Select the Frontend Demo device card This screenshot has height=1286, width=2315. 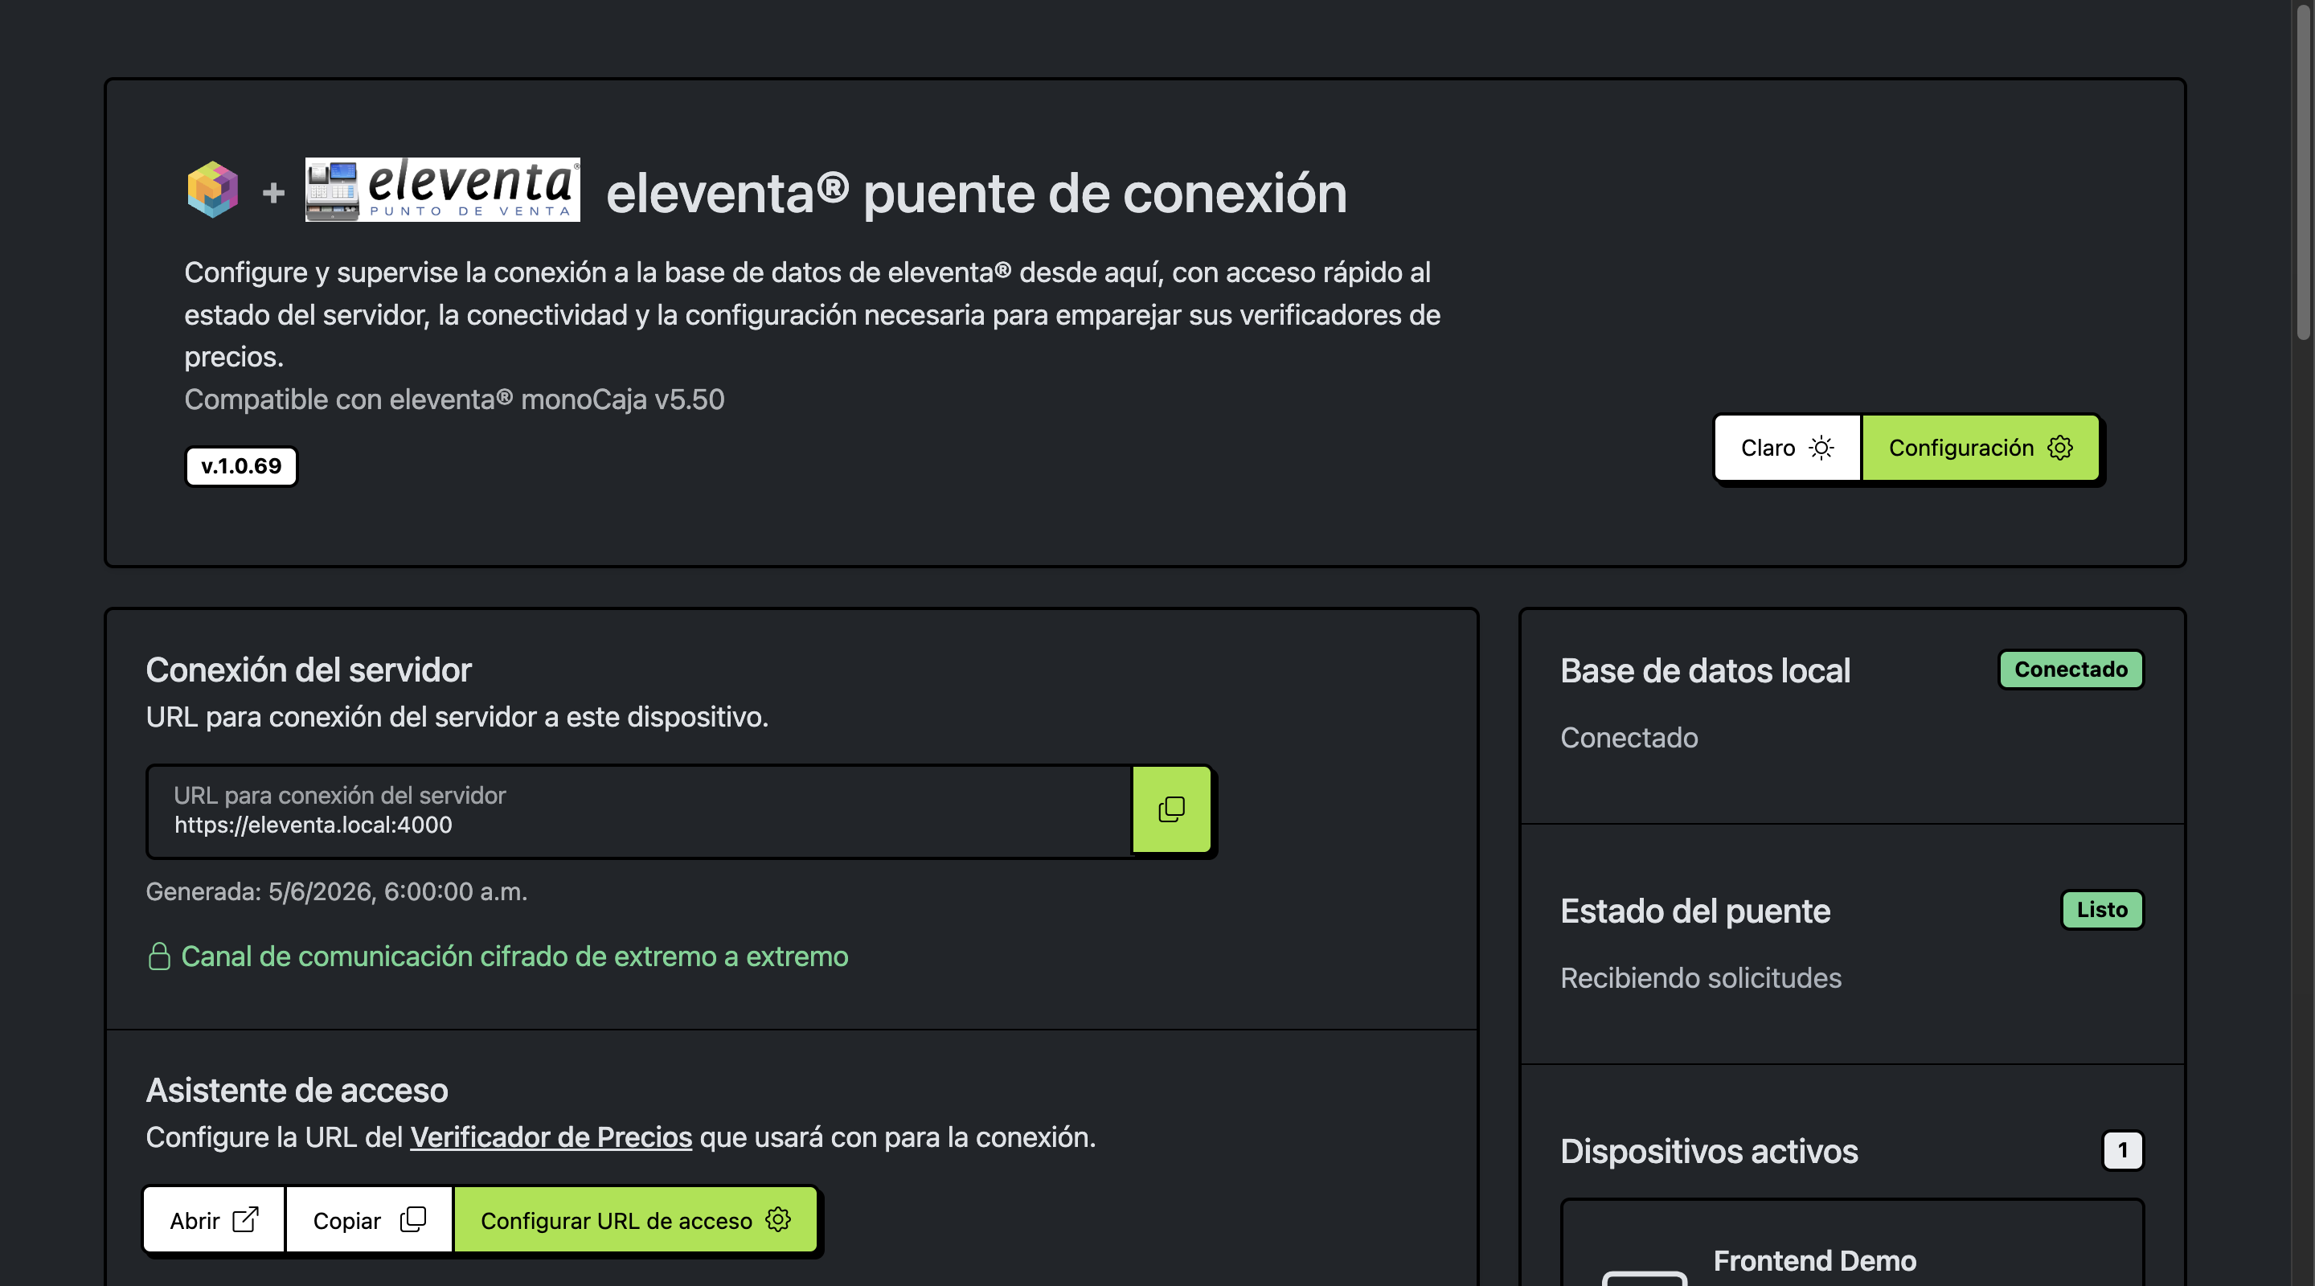[x=1852, y=1243]
